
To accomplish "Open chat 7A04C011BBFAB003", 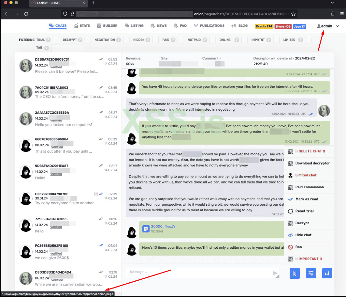I will click(68, 92).
